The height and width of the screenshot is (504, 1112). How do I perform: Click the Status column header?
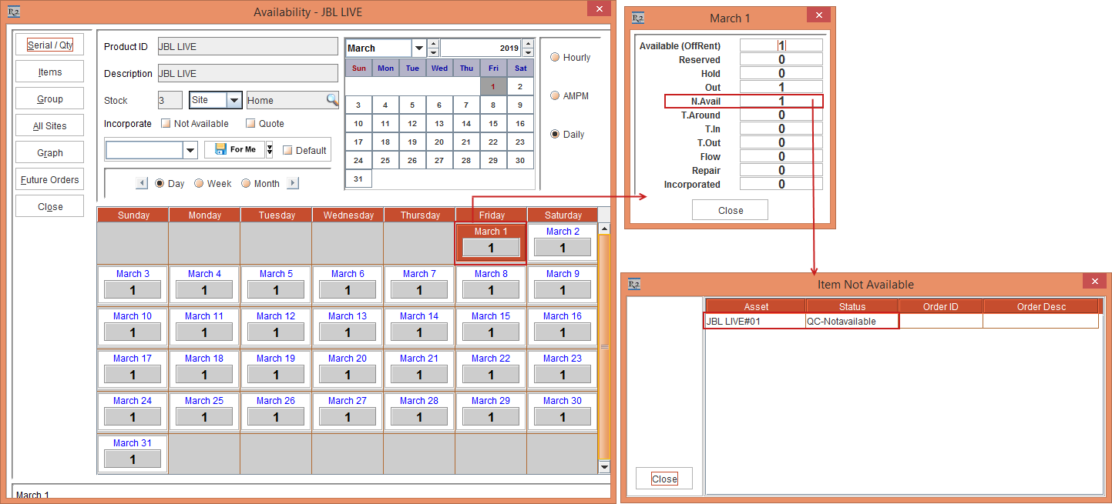point(852,306)
